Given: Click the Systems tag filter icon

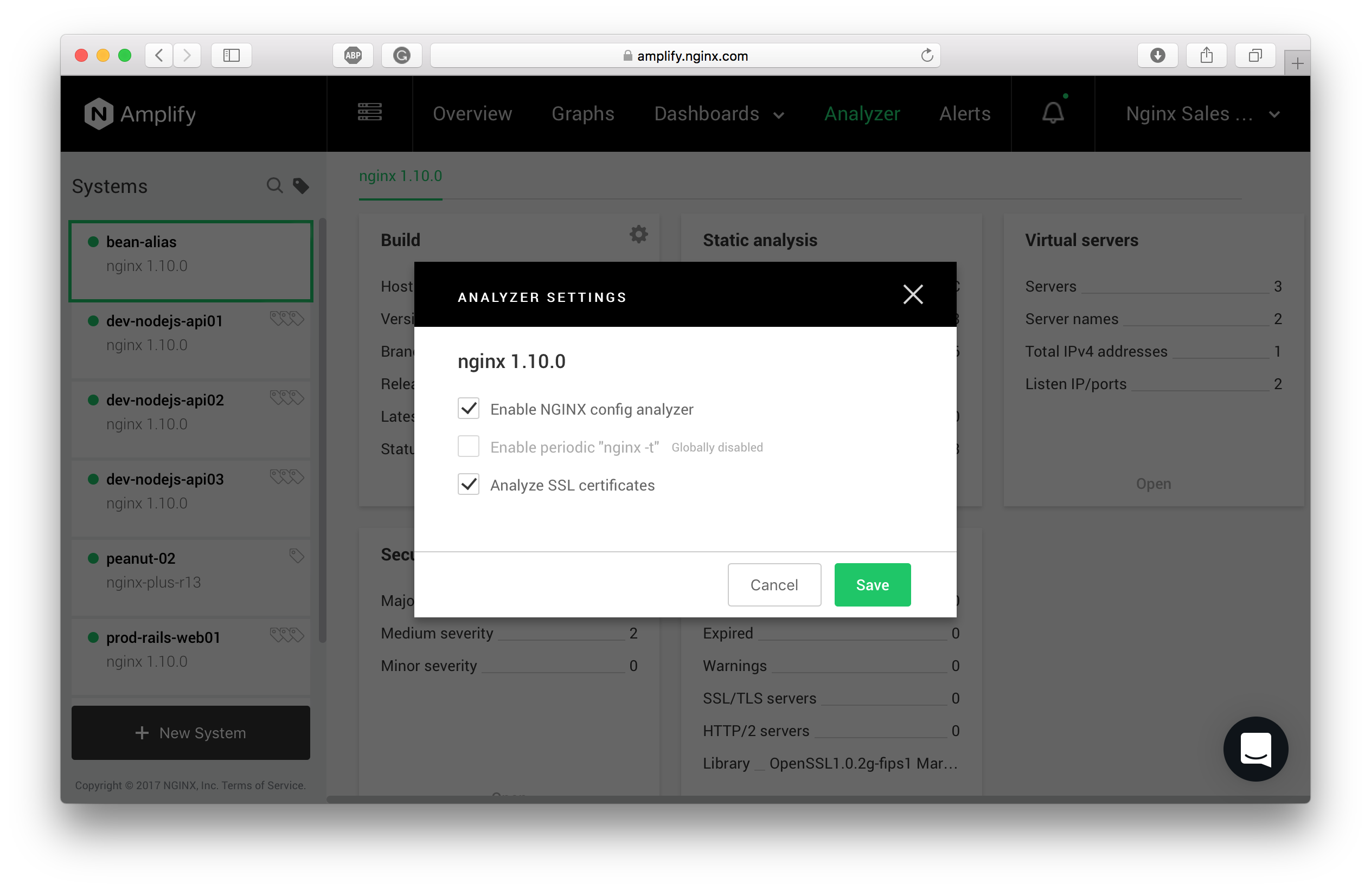Looking at the screenshot, I should tap(300, 185).
